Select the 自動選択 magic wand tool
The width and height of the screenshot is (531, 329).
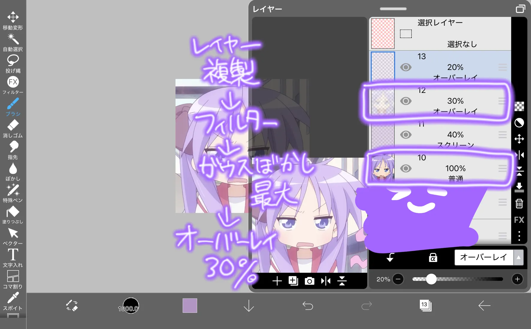[x=13, y=42]
